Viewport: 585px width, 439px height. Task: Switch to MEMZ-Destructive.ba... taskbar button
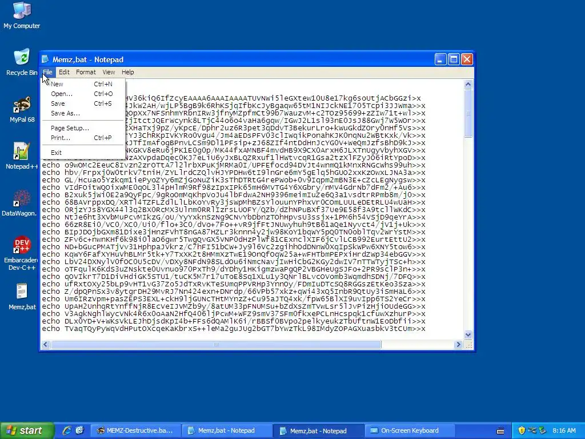135,430
